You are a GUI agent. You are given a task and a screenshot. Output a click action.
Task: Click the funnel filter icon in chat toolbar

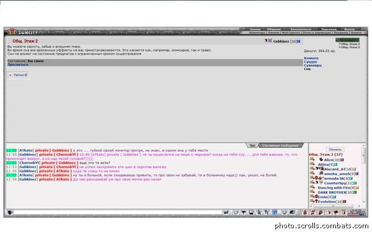pyautogui.click(x=244, y=212)
